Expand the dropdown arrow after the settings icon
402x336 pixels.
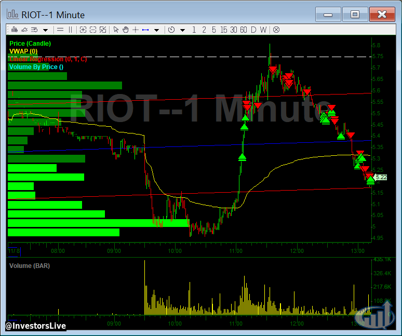tap(45, 30)
